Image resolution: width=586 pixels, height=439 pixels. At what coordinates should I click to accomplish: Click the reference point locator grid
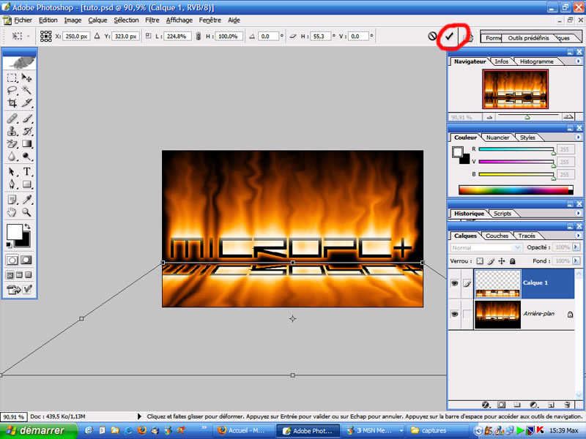[x=46, y=36]
